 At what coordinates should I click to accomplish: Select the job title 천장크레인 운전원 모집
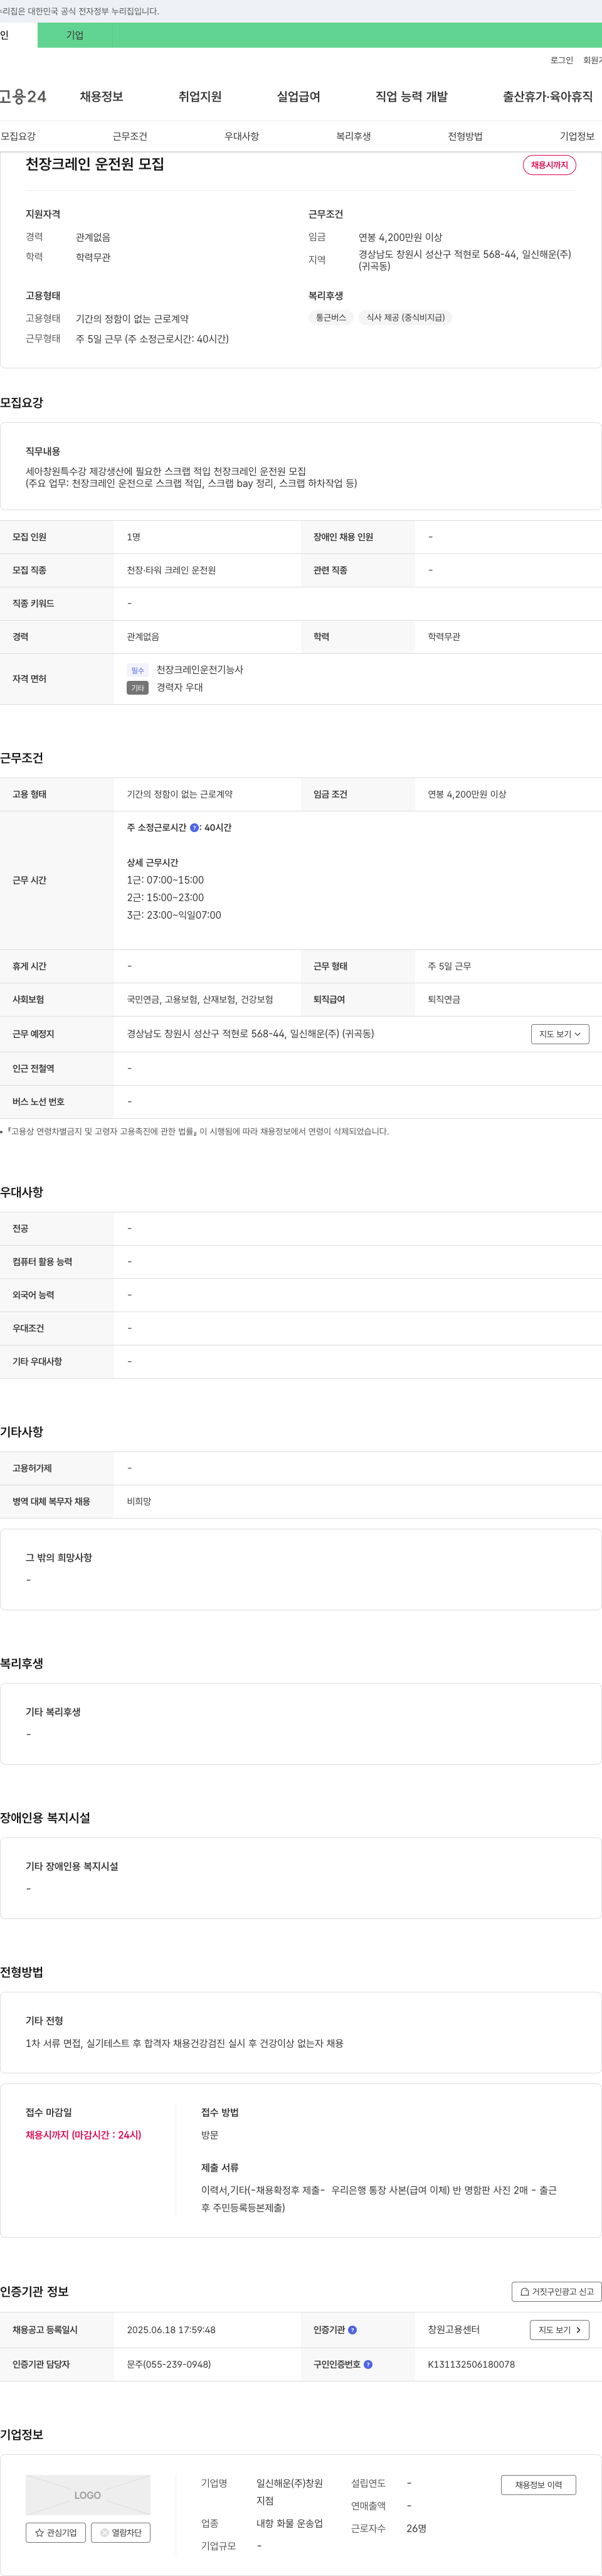click(x=95, y=164)
